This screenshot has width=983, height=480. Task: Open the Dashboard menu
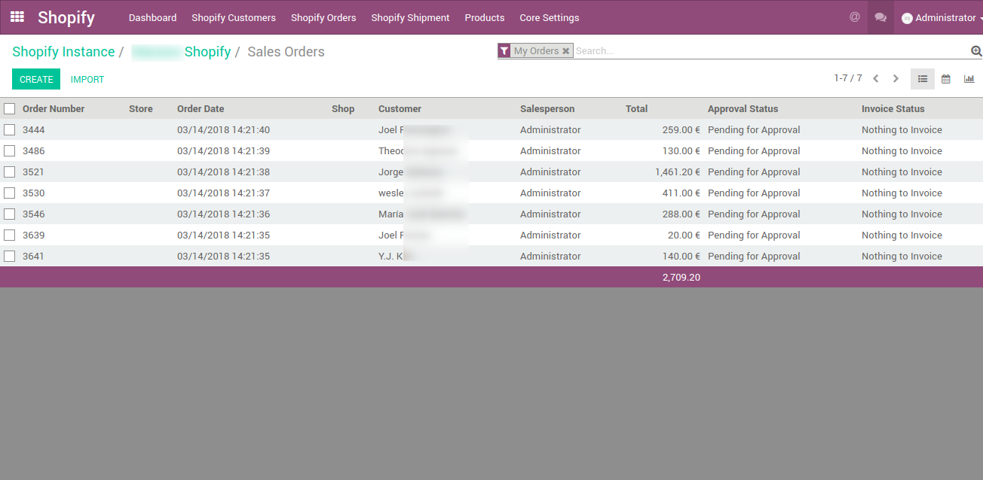tap(152, 17)
